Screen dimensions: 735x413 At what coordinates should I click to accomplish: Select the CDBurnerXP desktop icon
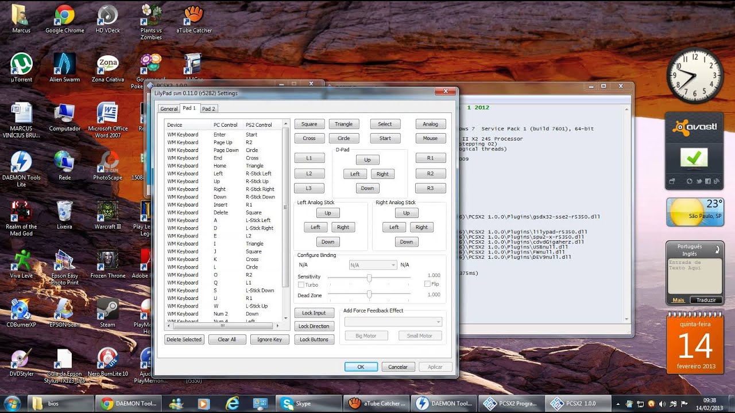22,313
